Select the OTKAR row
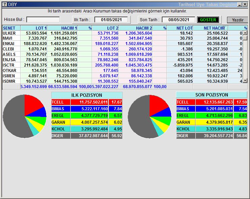Viewport: 250px width, 199px height. (x=122, y=71)
